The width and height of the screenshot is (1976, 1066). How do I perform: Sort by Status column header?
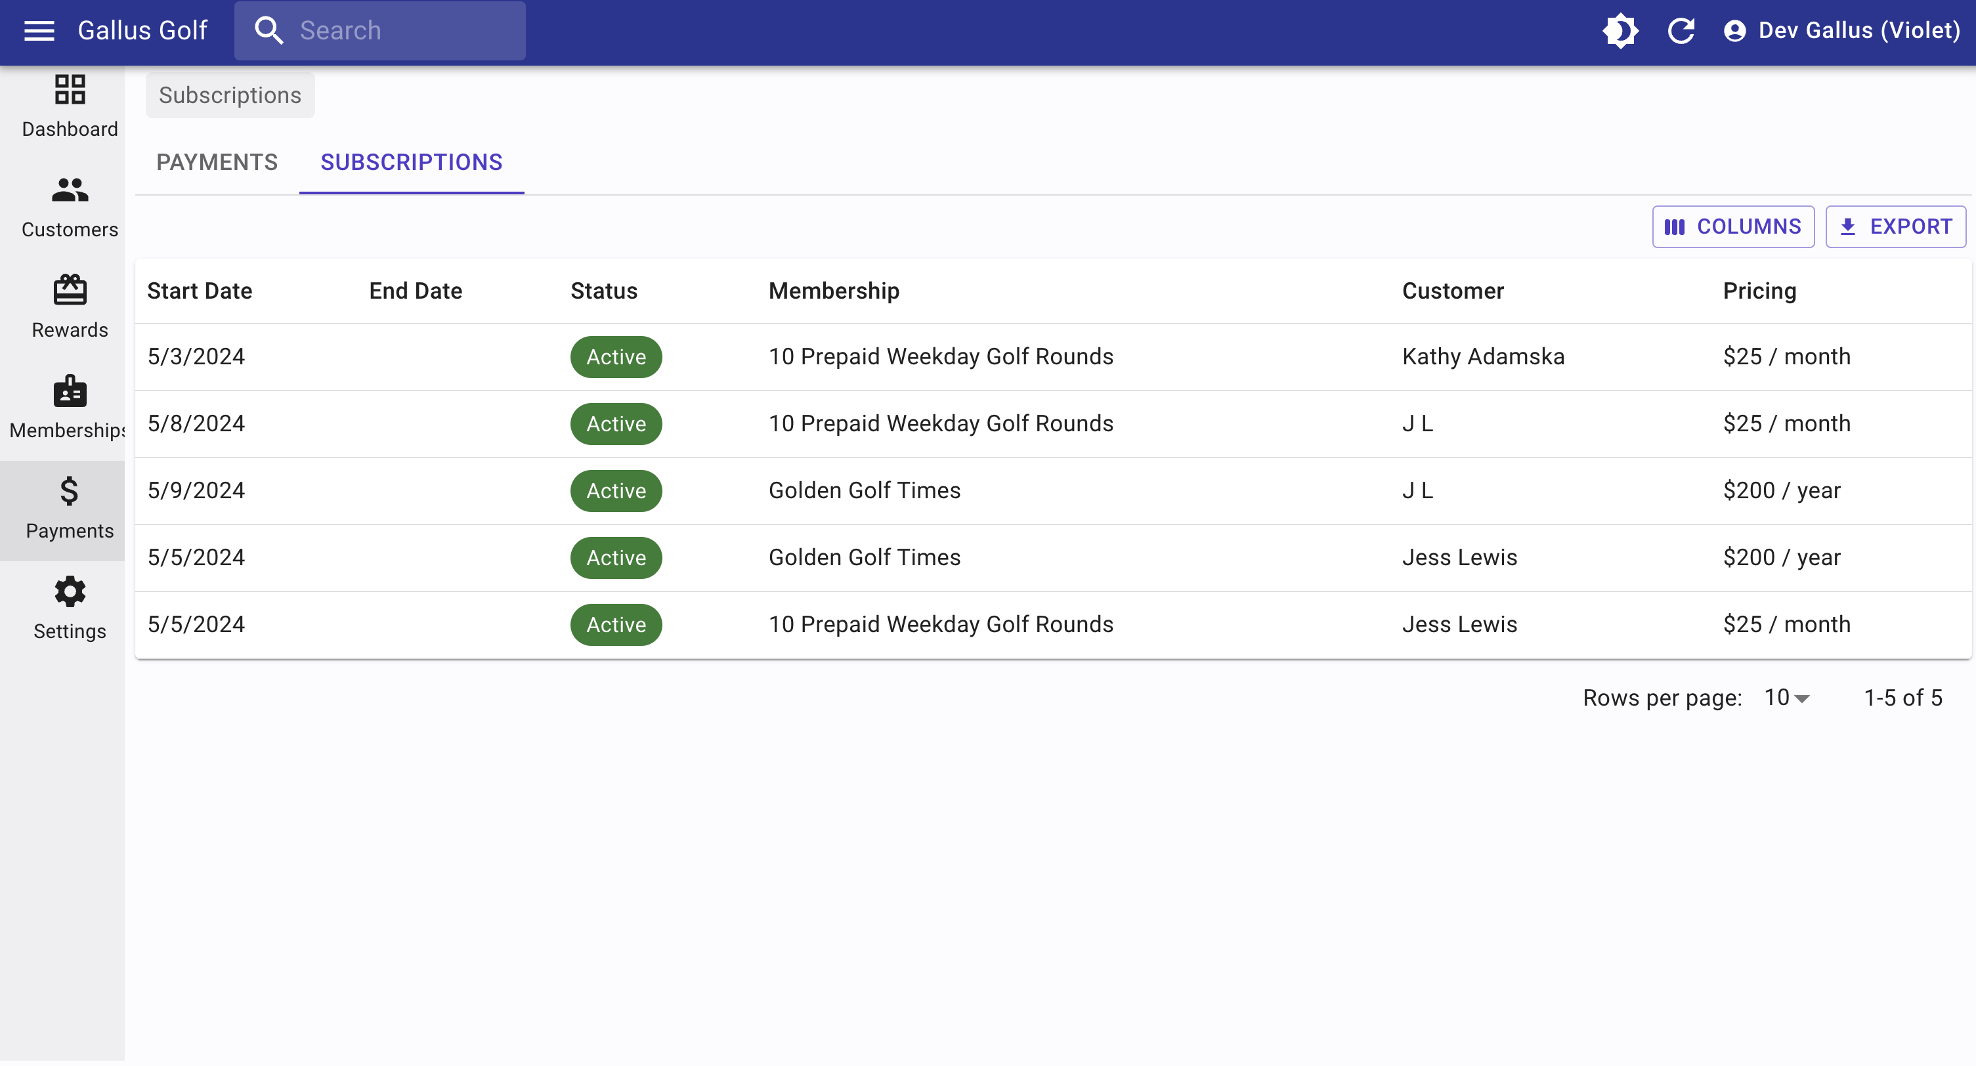pos(604,291)
